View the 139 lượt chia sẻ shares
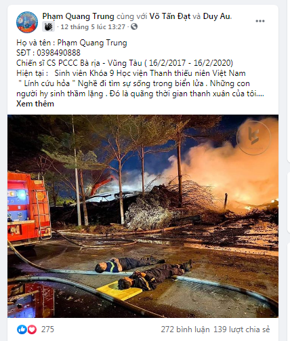 click(x=242, y=329)
